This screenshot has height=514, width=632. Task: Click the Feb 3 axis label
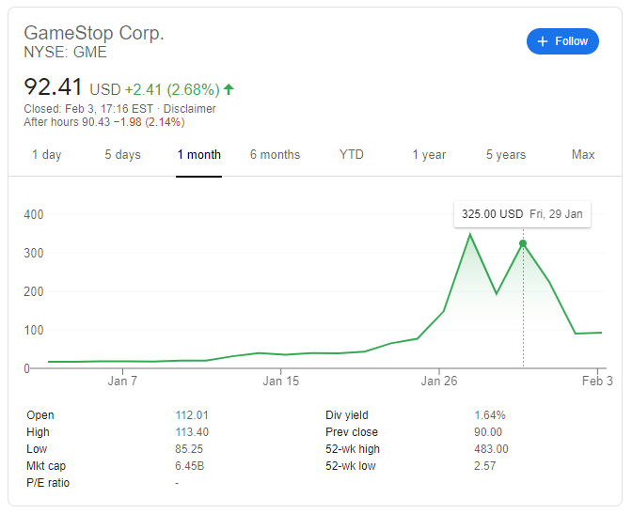[x=597, y=382]
